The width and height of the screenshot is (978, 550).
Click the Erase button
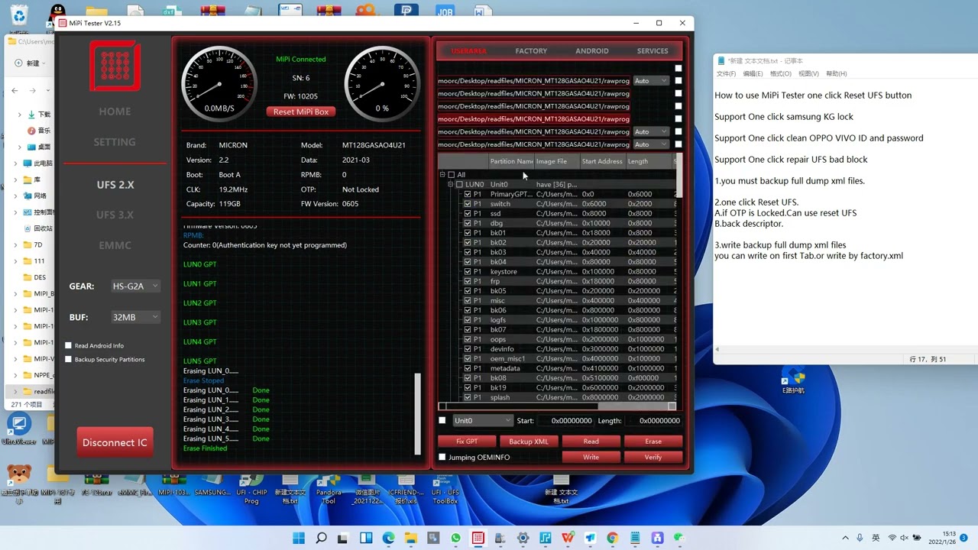[x=653, y=442]
